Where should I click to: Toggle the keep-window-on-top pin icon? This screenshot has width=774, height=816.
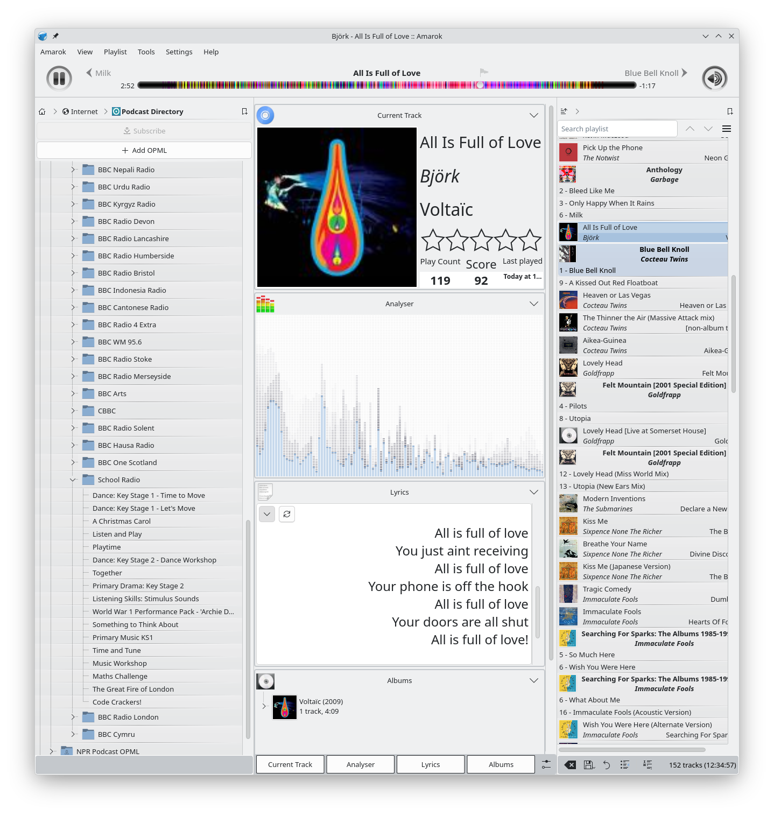click(x=55, y=36)
